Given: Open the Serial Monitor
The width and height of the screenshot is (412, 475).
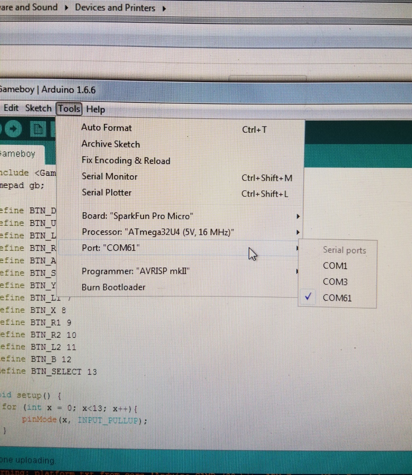Looking at the screenshot, I should pos(181,177).
